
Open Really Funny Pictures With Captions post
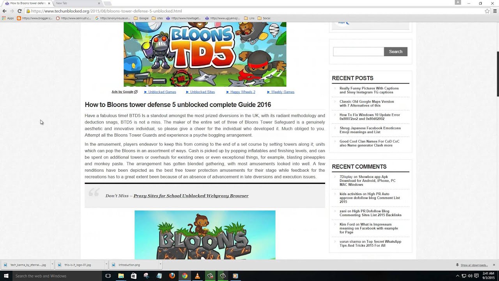pyautogui.click(x=369, y=90)
